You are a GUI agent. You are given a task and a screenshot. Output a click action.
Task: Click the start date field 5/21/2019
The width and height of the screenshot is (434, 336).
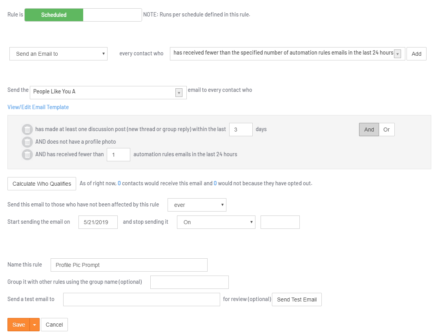pyautogui.click(x=98, y=222)
